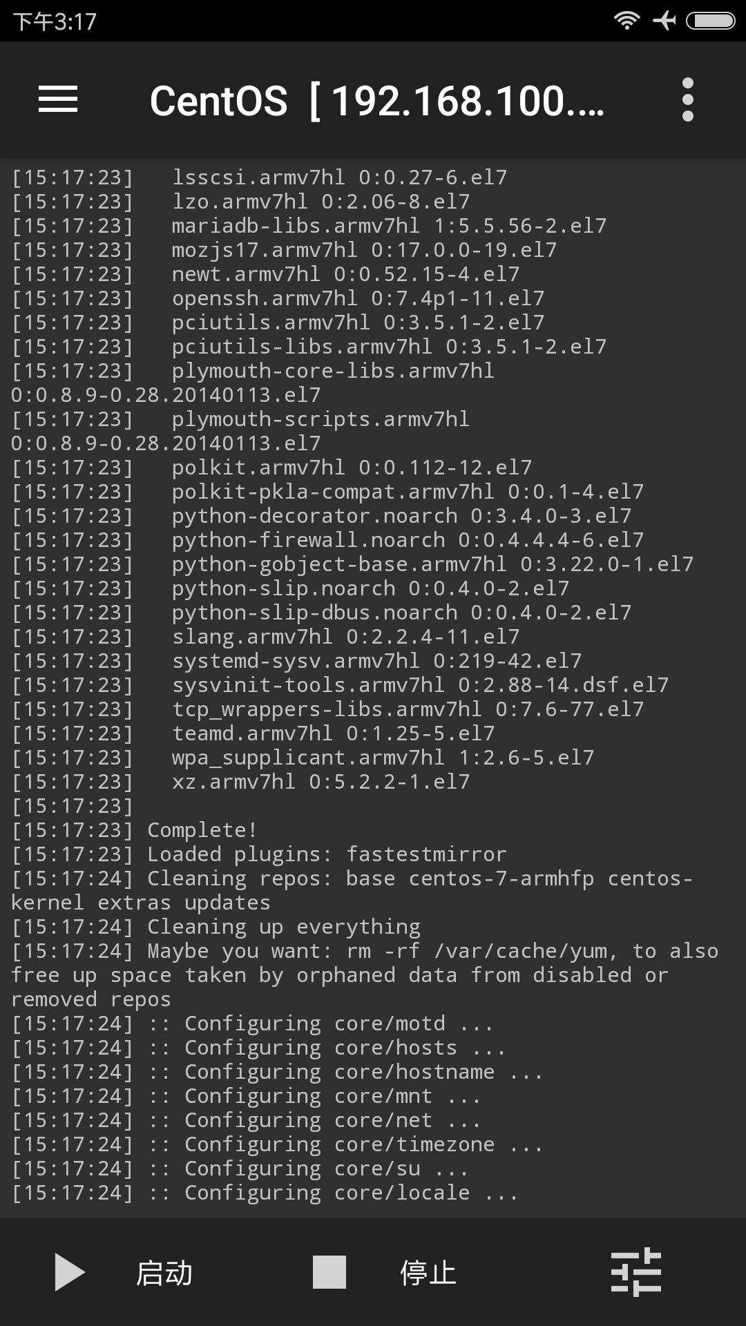Viewport: 746px width, 1326px height.
Task: Click the 停止 stop label
Action: coord(428,1273)
